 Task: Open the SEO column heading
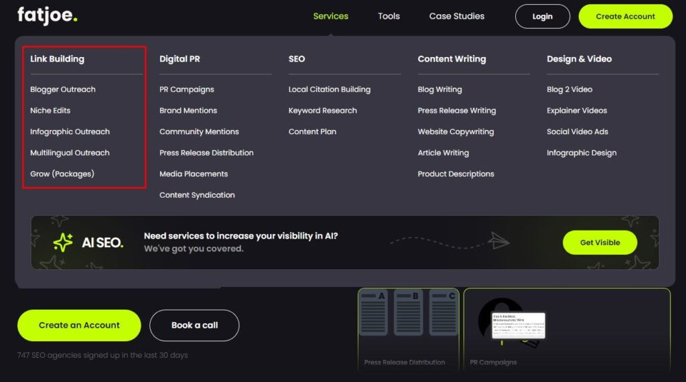297,58
